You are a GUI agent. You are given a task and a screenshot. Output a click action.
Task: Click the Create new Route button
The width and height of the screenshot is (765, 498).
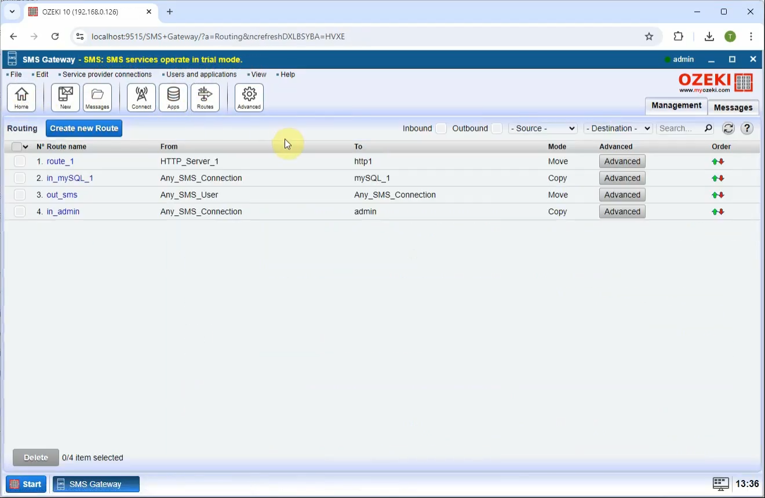point(83,128)
